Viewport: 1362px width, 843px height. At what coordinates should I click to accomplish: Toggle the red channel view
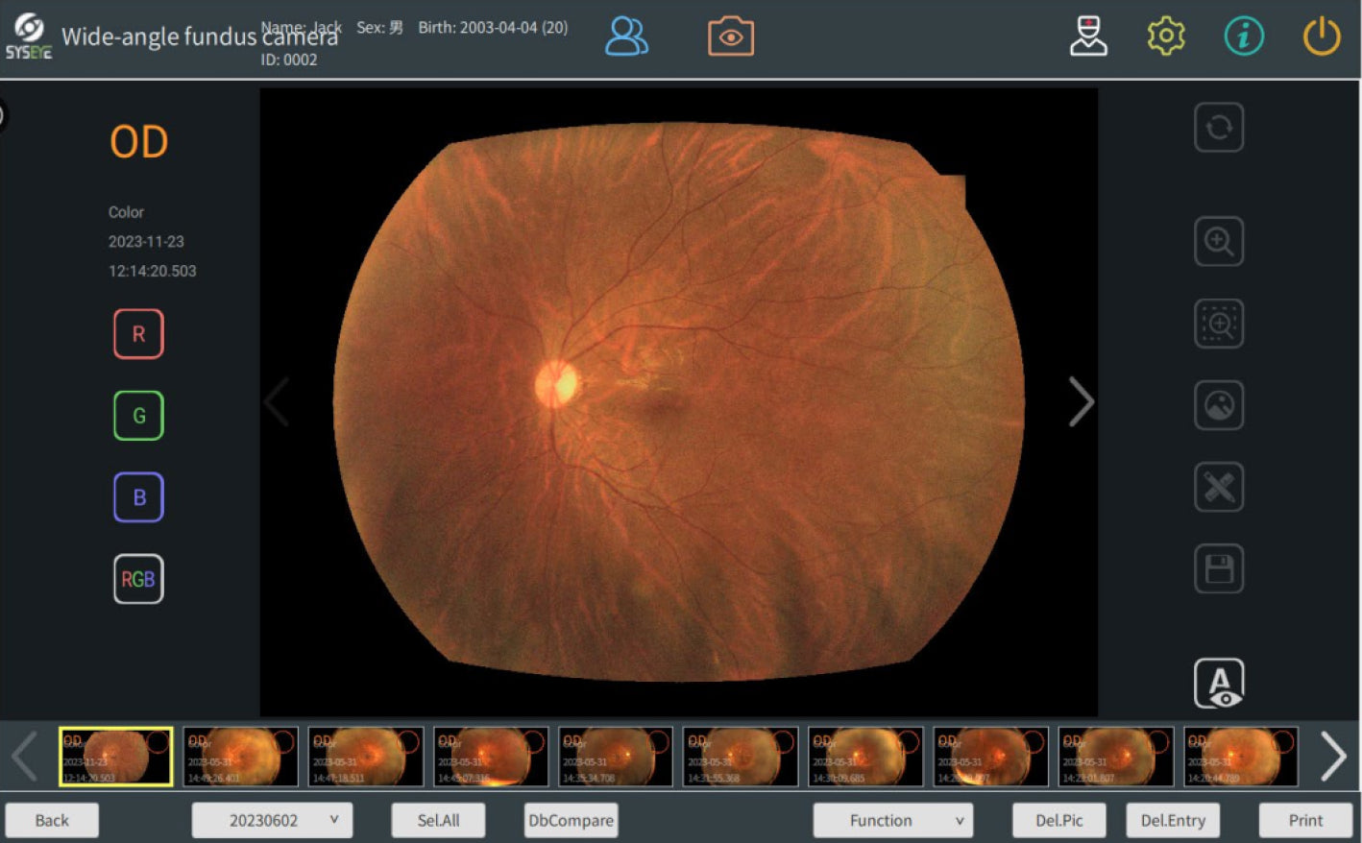tap(138, 334)
